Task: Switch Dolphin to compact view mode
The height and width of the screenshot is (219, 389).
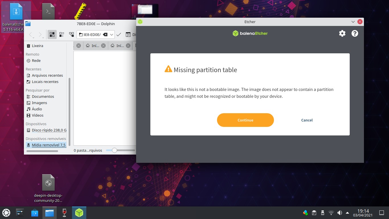Action: [62, 35]
